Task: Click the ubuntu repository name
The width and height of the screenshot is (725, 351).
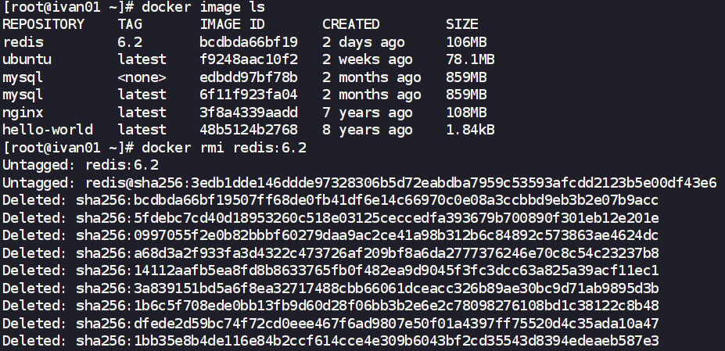Action: click(x=27, y=59)
